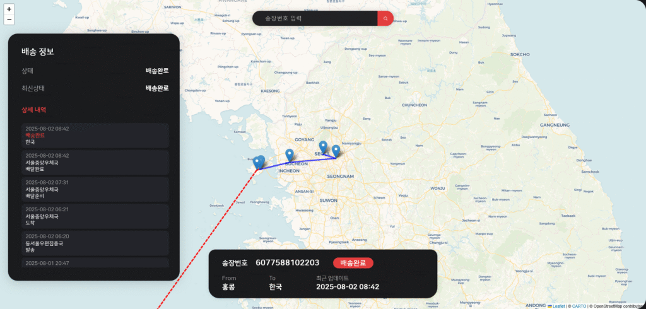Image resolution: width=646 pixels, height=309 pixels.
Task: Select the pin at Incheon airport
Action: click(258, 162)
